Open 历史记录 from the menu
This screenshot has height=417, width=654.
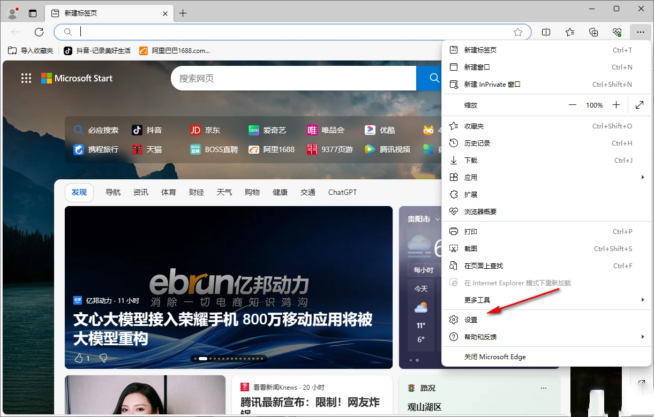[546, 143]
